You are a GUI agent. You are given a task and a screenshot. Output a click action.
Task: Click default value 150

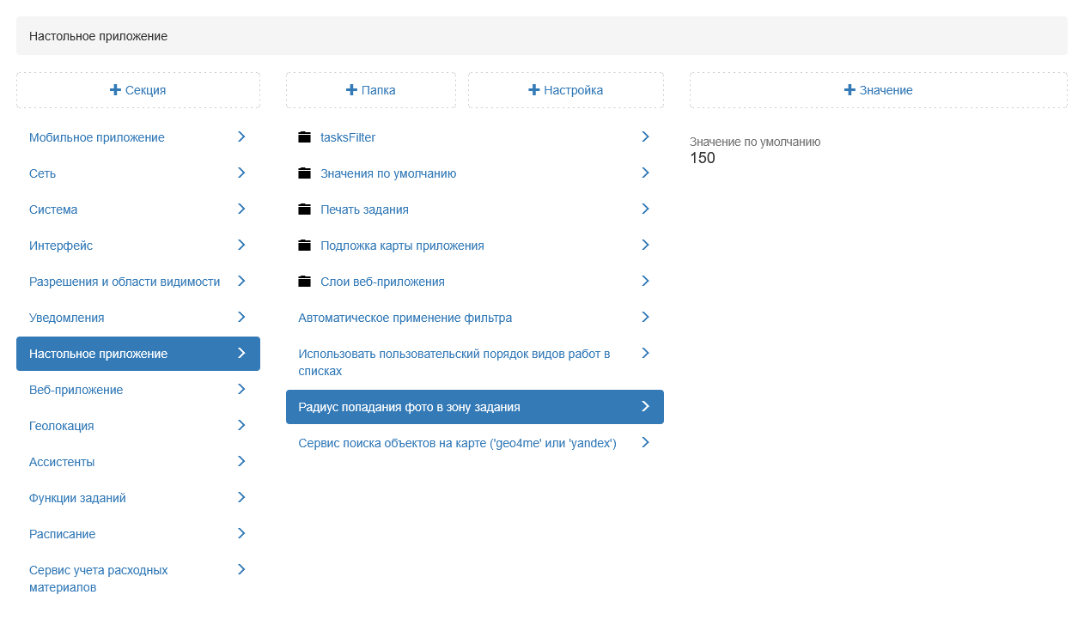(x=702, y=159)
